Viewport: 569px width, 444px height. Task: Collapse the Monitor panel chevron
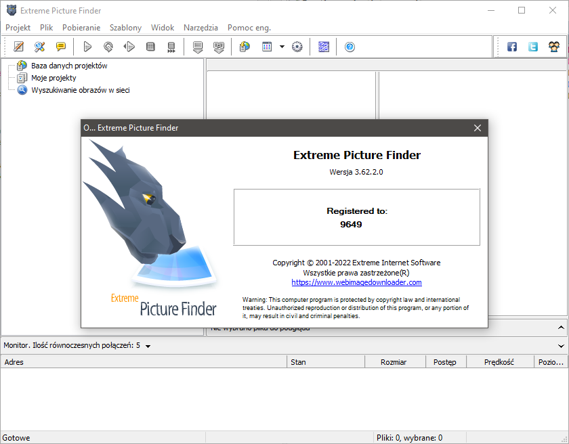(561, 346)
